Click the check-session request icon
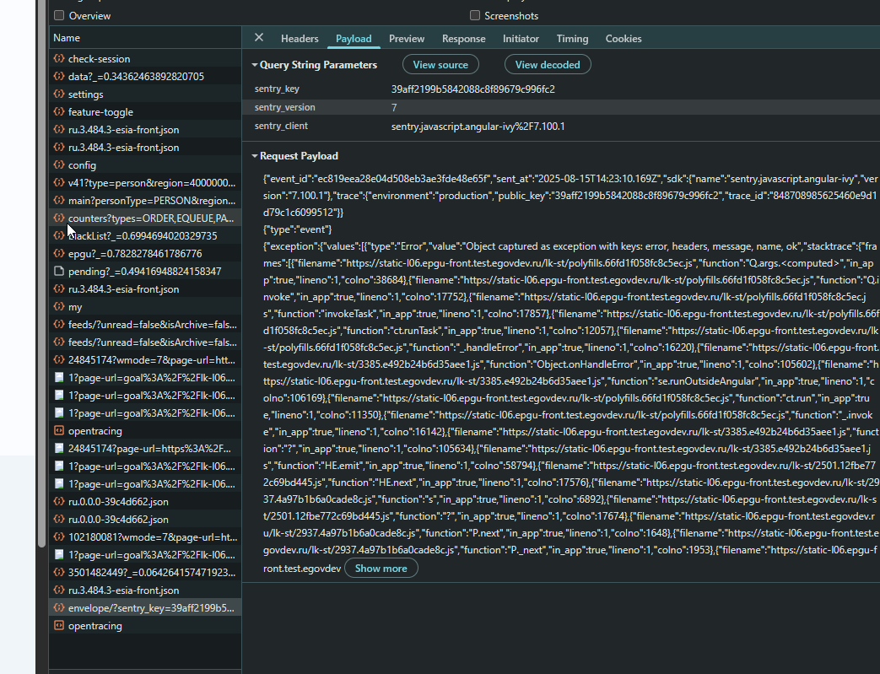Image resolution: width=880 pixels, height=674 pixels. point(59,58)
